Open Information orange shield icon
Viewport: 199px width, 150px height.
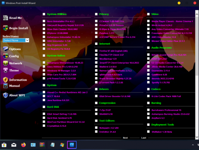5,80
